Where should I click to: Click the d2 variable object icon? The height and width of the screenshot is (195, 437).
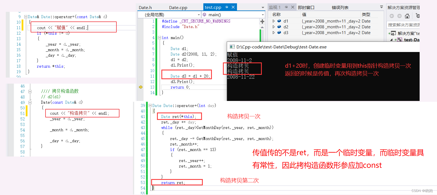click(279, 27)
